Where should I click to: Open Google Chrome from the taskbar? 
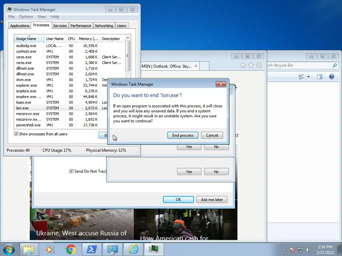pyautogui.click(x=71, y=249)
